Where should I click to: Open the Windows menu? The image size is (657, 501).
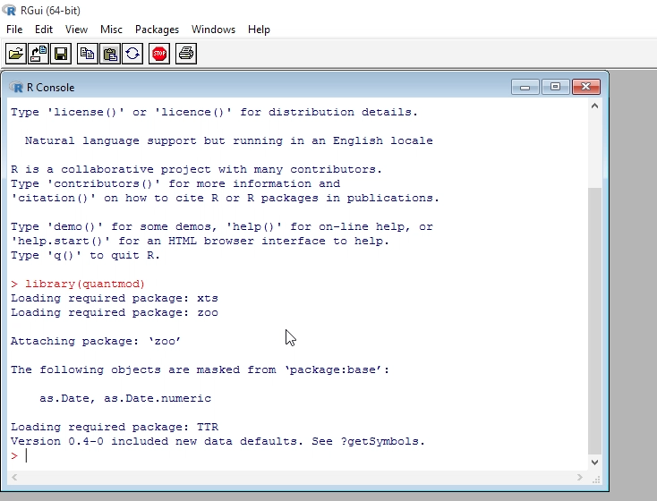[x=213, y=30]
